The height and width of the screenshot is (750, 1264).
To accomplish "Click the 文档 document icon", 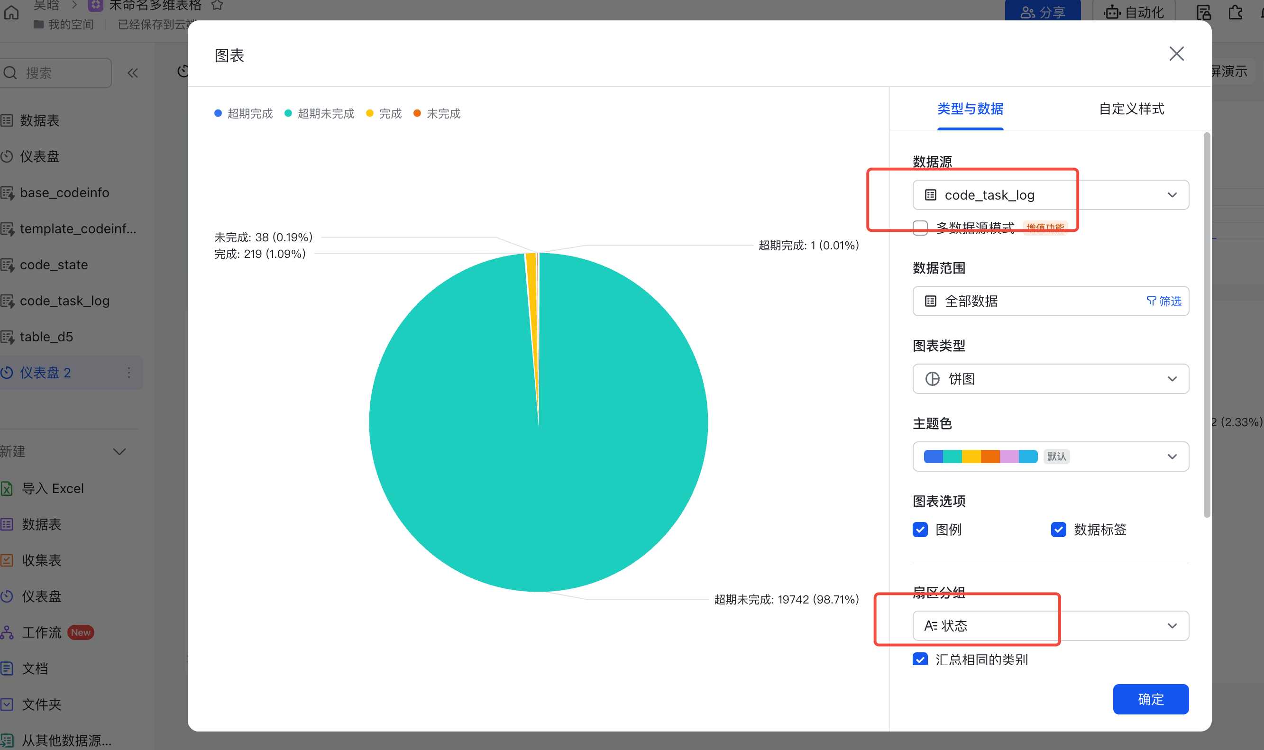I will [x=7, y=668].
